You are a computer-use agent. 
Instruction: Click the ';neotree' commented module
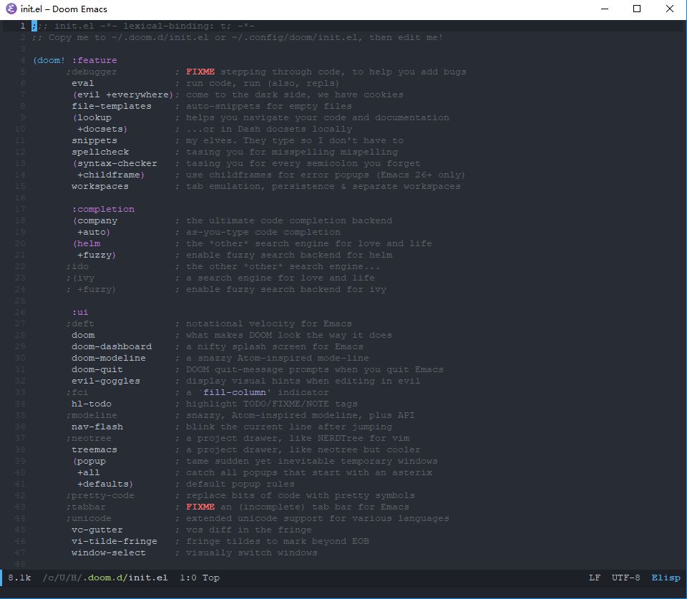(89, 438)
